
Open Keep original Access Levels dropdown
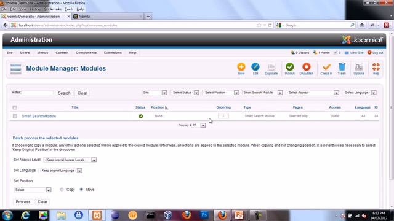[70, 160]
